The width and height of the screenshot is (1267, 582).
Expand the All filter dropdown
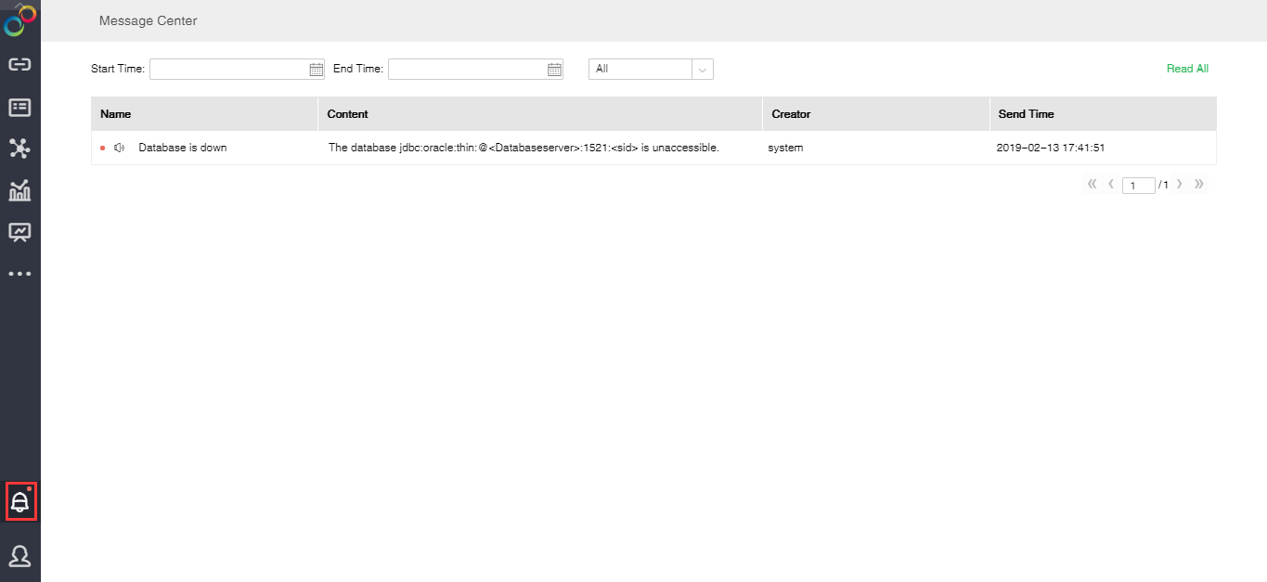702,69
